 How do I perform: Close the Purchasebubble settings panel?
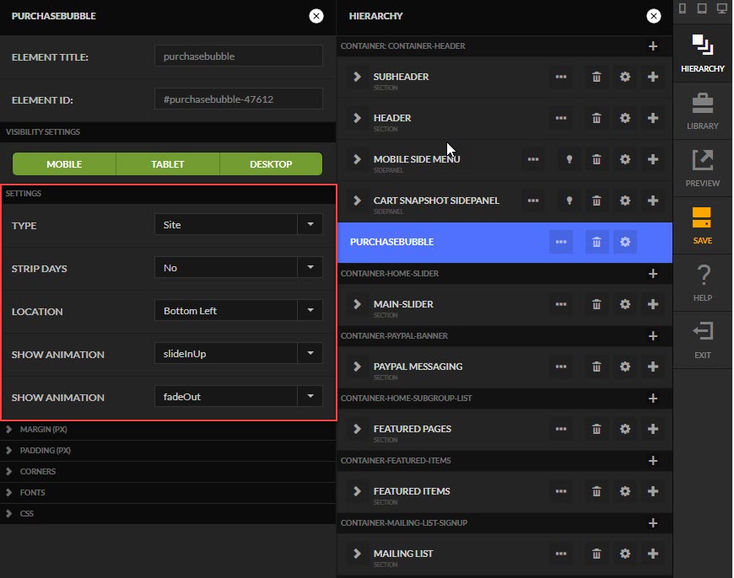click(x=316, y=16)
